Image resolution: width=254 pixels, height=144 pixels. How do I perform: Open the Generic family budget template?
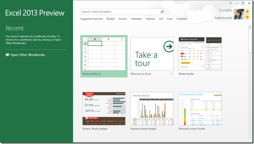point(103,109)
